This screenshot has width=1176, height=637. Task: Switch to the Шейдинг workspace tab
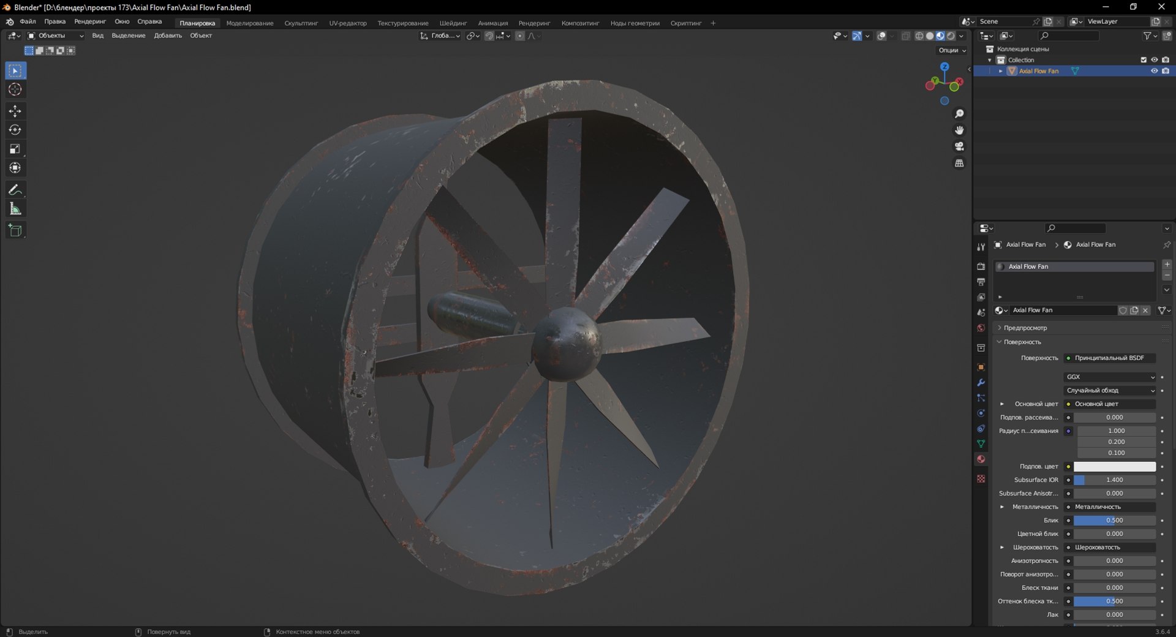point(453,23)
